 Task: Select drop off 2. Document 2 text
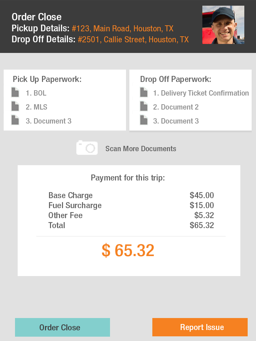pyautogui.click(x=176, y=107)
